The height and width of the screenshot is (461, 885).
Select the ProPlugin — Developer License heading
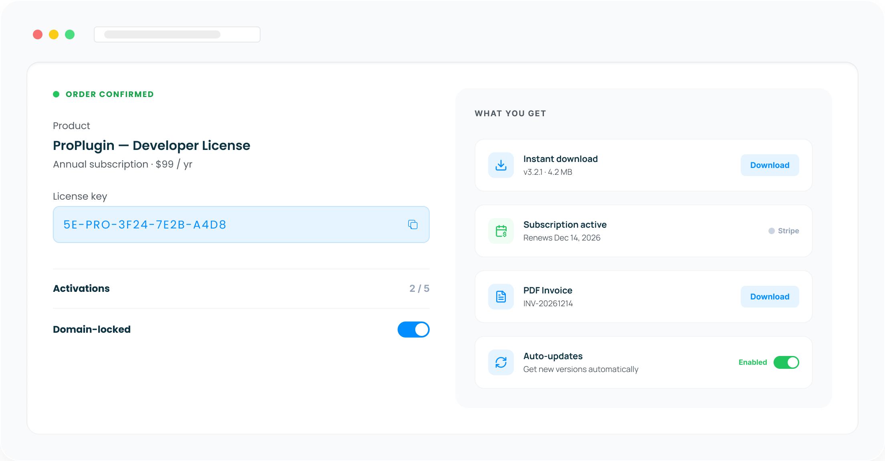click(x=152, y=146)
